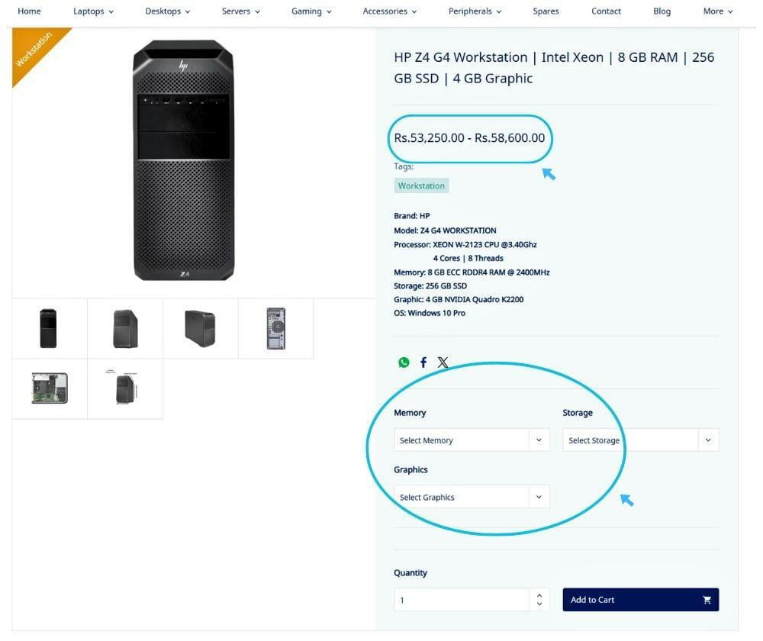Open the Select Graphics dropdown
Viewport: 763px width, 641px height.
(x=472, y=498)
